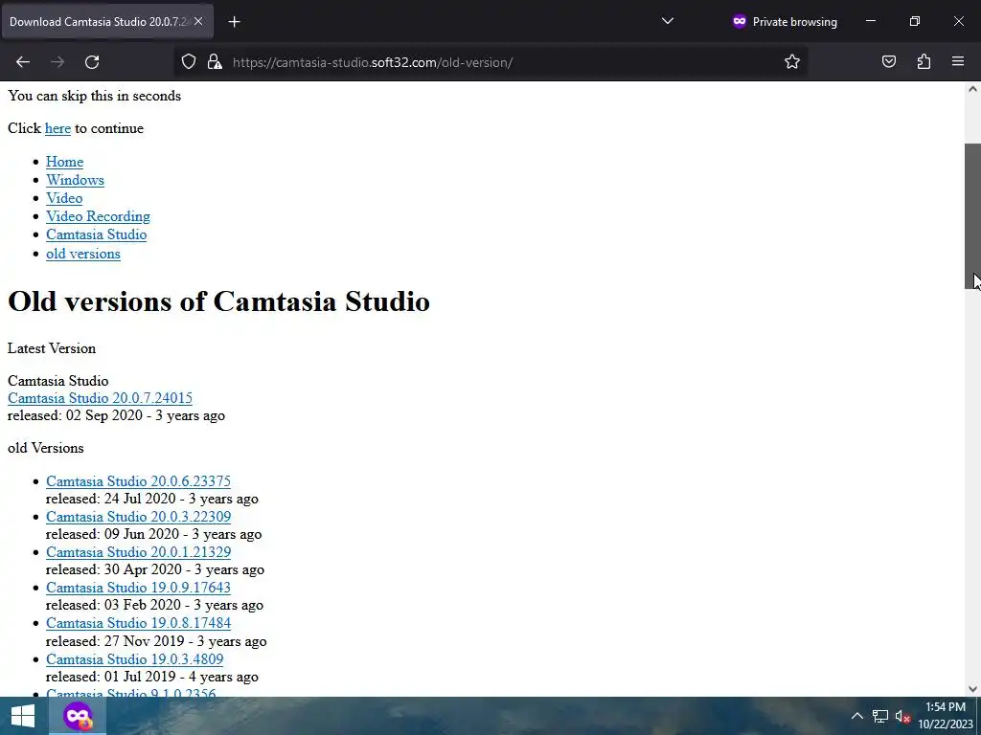Open Camtasia Studio 20.0.6.23375 link
Screen dimensions: 981x735
pyautogui.click(x=138, y=481)
